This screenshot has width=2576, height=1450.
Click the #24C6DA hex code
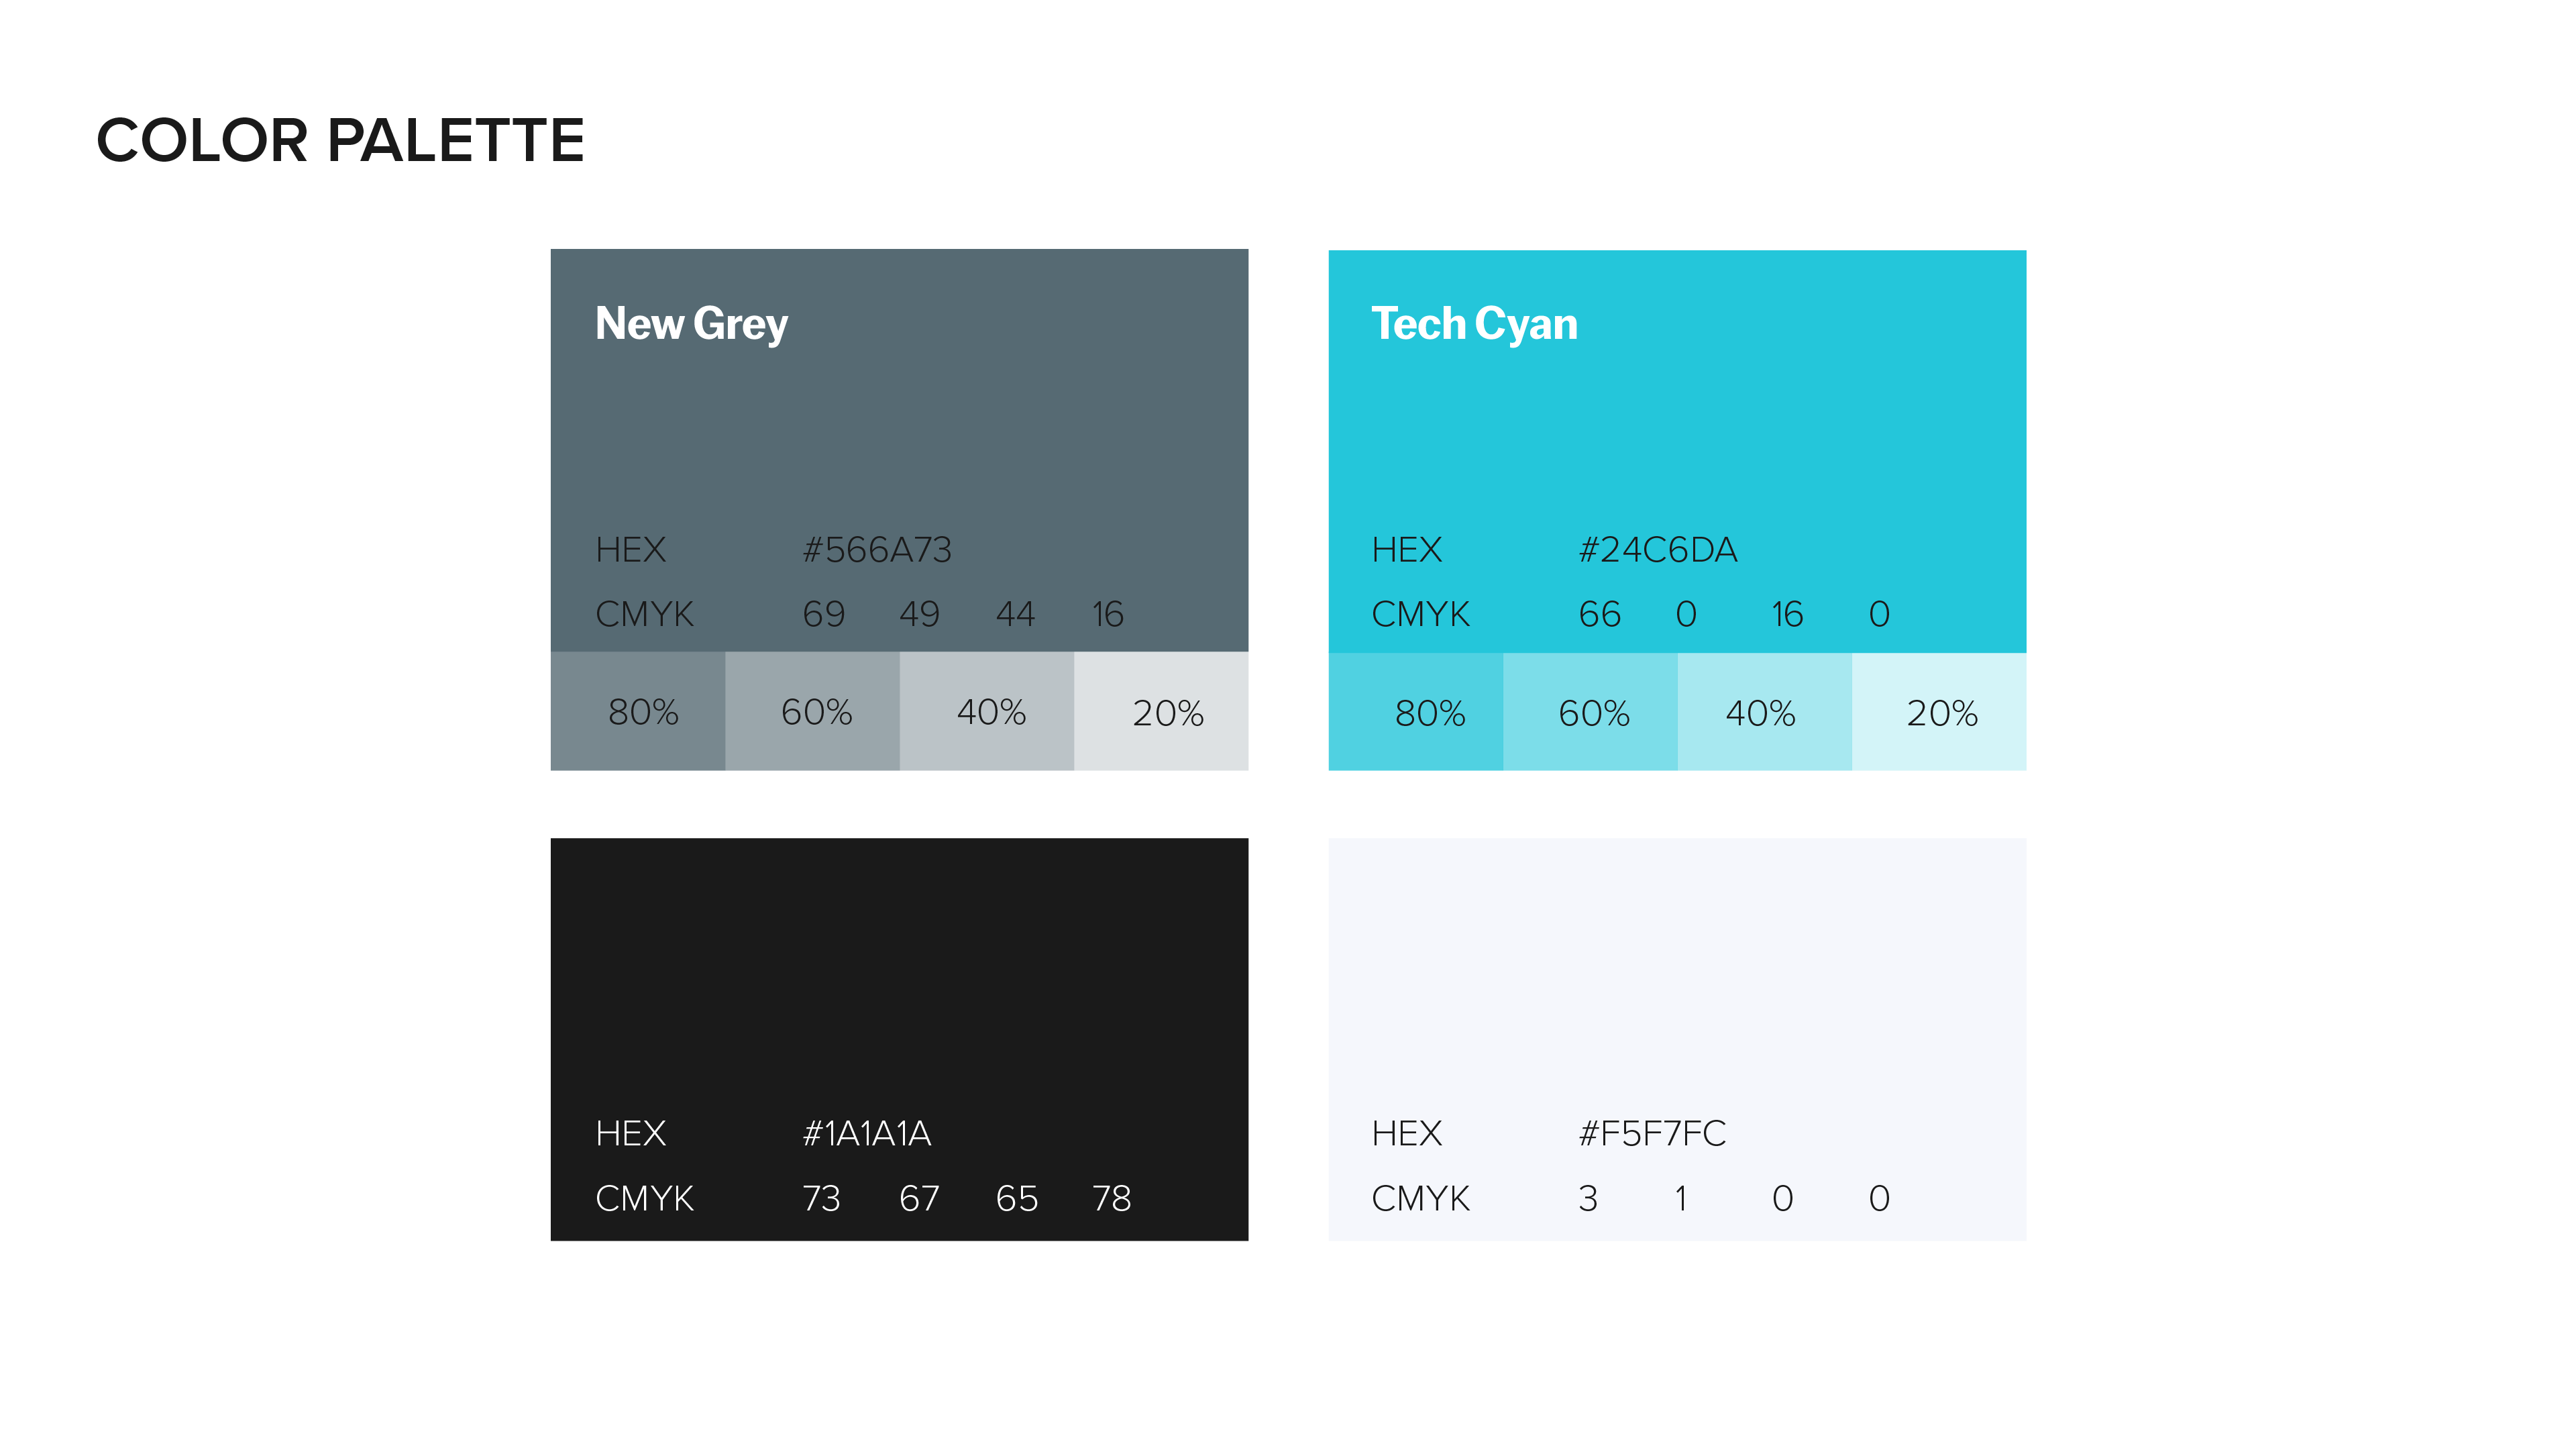tap(1657, 550)
